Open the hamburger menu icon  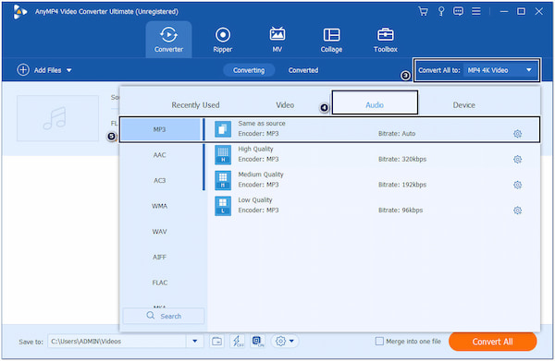point(476,11)
